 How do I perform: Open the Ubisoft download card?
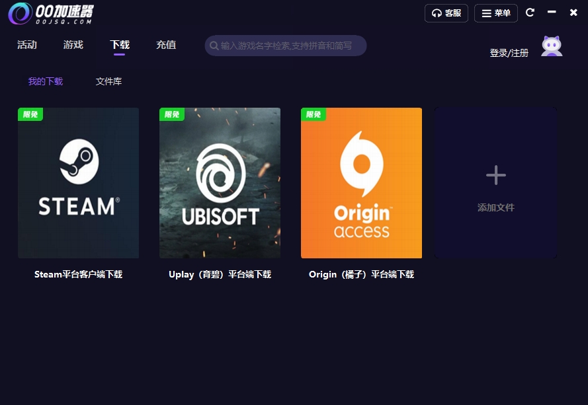coord(220,183)
